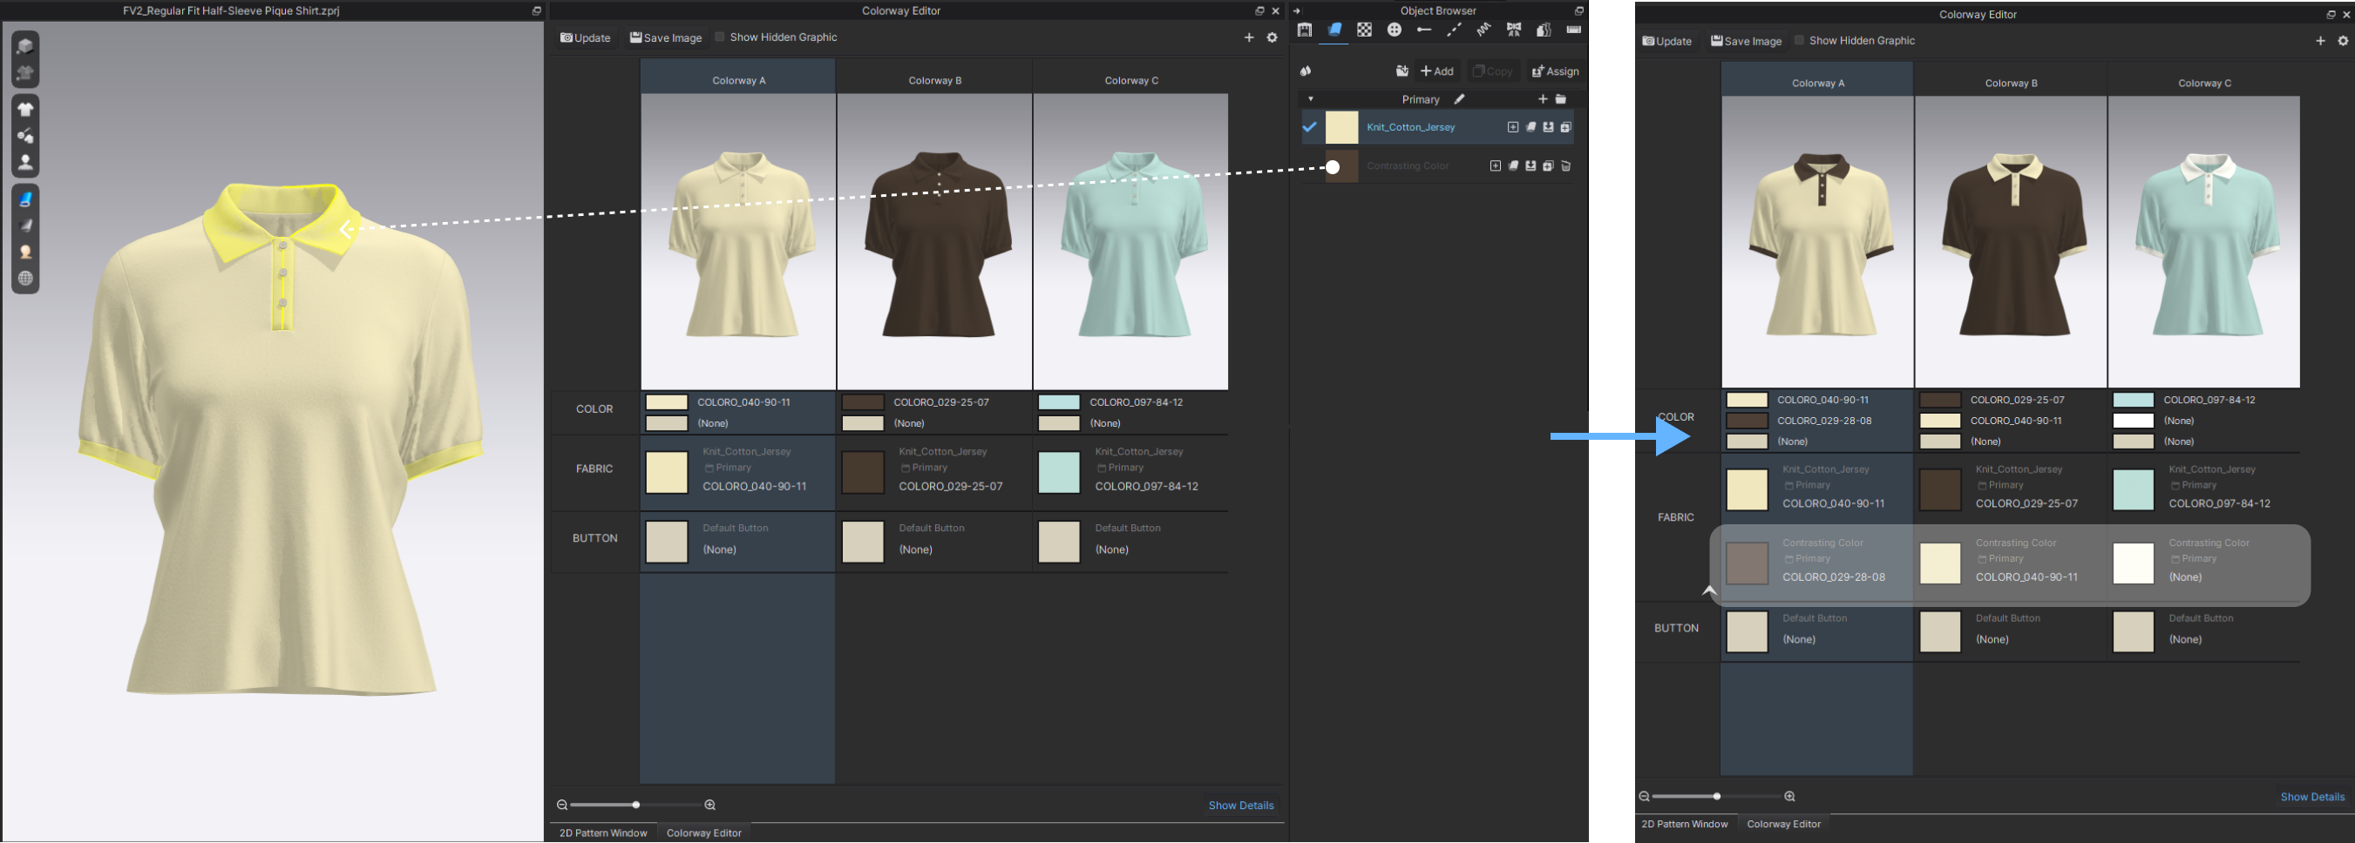
Task: Switch to the 2D Pattern Window tab on the left
Action: 602,833
